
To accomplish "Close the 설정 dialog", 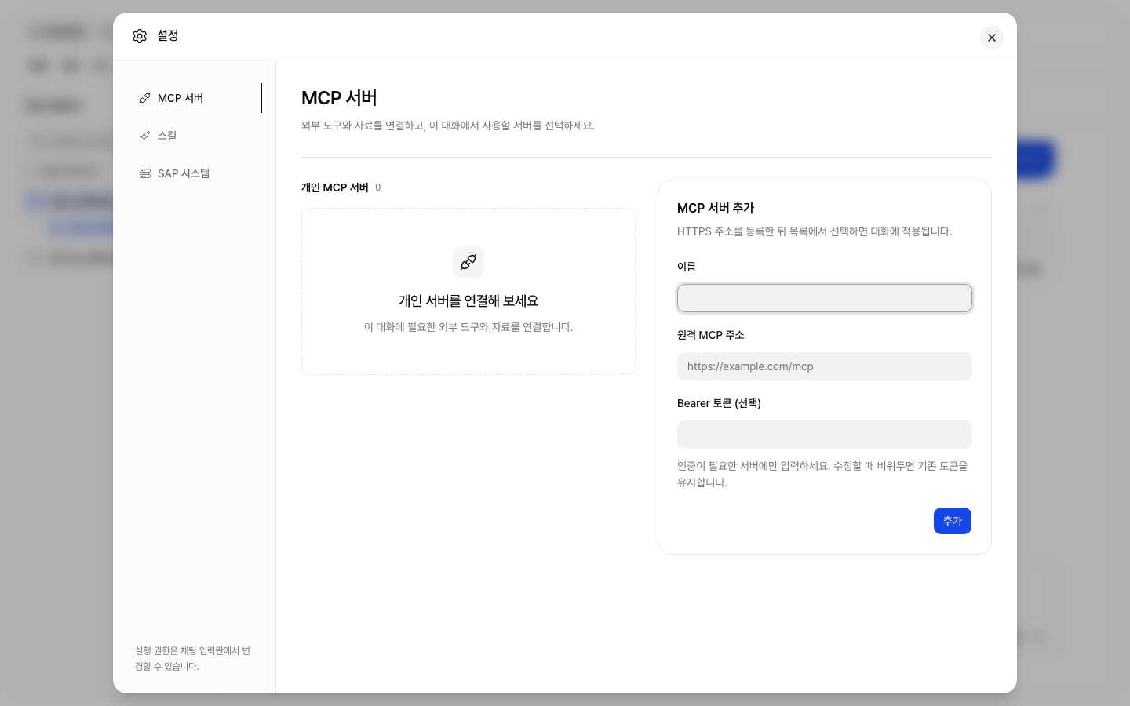I will point(992,38).
